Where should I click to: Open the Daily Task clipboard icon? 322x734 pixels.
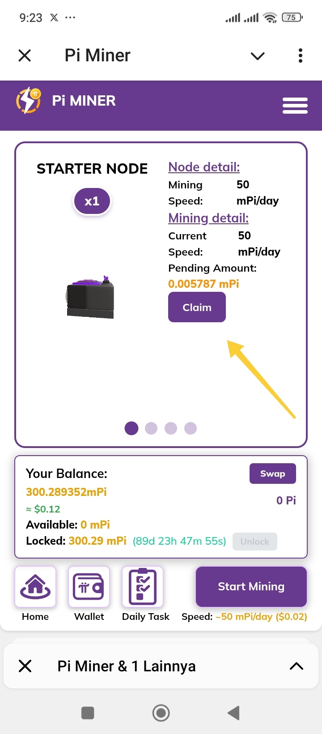143,587
